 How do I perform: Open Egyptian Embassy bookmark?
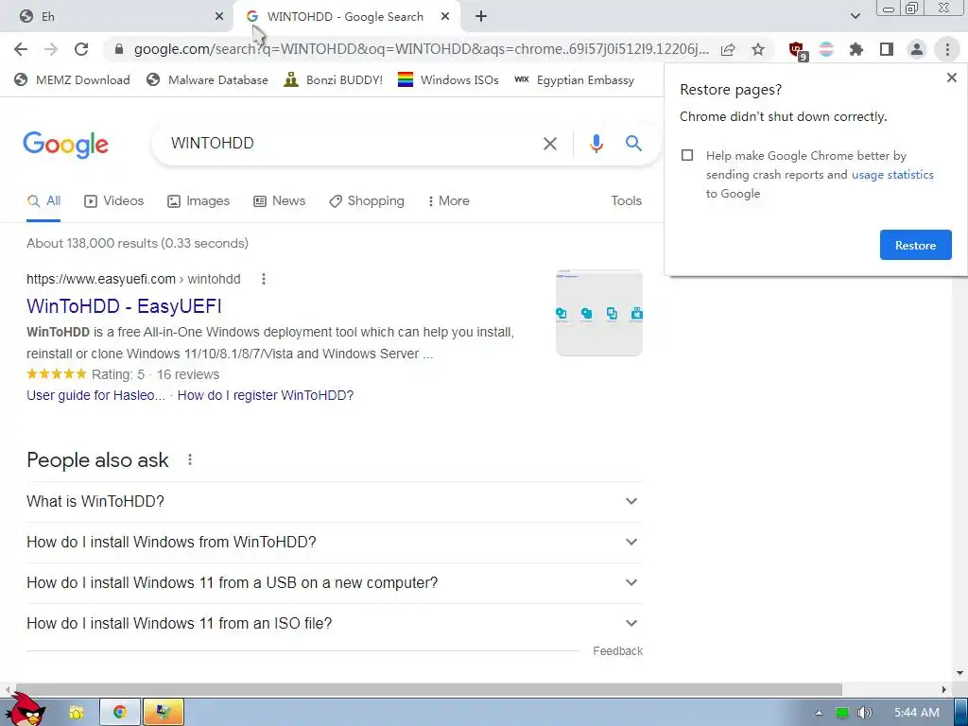tap(574, 80)
